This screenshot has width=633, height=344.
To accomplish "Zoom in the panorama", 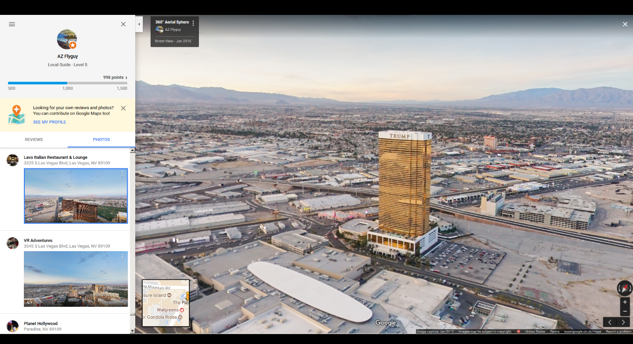I will [x=625, y=302].
